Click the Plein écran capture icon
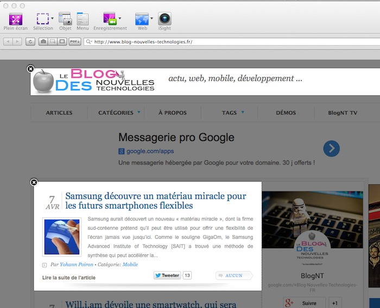380x308 pixels. tap(15, 18)
